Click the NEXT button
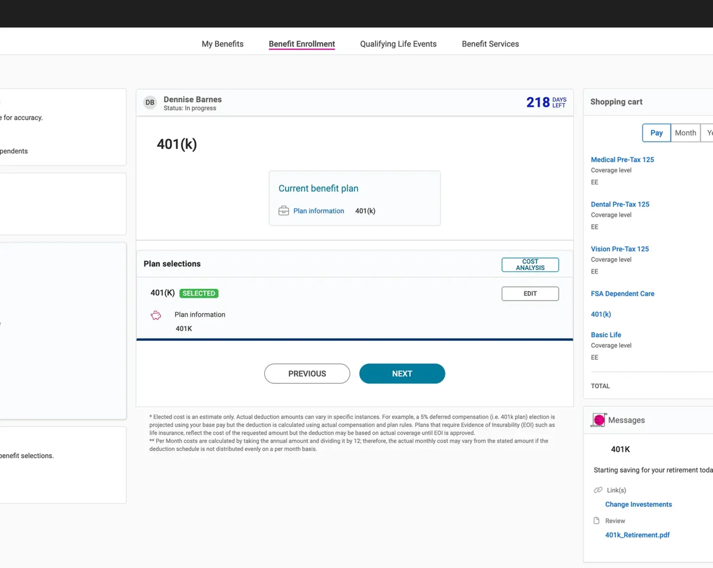The height and width of the screenshot is (568, 713). click(x=402, y=373)
